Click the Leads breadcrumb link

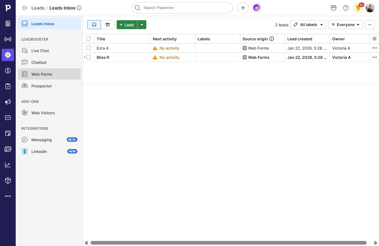click(x=38, y=8)
